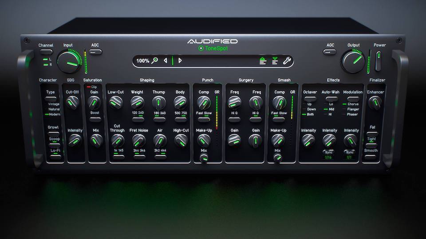
Task: Enable the Smooth finalizer button
Action: coord(370,157)
